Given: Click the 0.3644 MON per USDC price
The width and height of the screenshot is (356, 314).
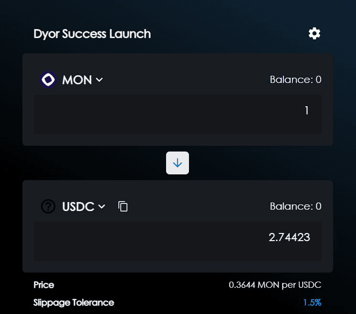Looking at the screenshot, I should (x=275, y=285).
